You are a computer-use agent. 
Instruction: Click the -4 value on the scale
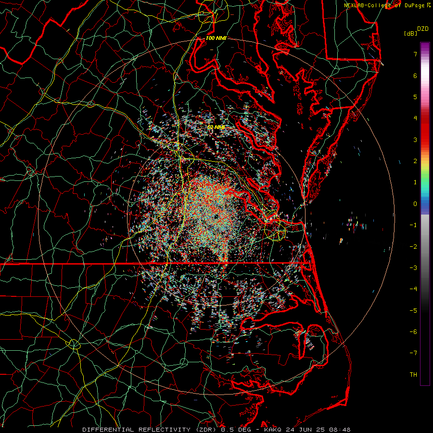[x=413, y=289]
